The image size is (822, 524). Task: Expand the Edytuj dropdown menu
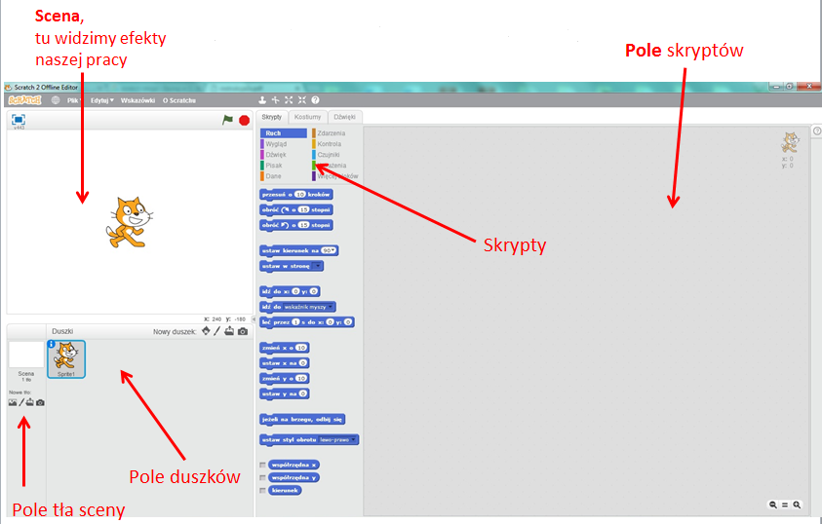[102, 100]
